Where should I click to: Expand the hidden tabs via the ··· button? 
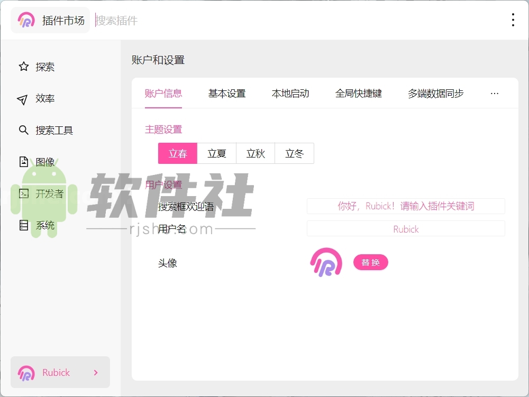494,93
